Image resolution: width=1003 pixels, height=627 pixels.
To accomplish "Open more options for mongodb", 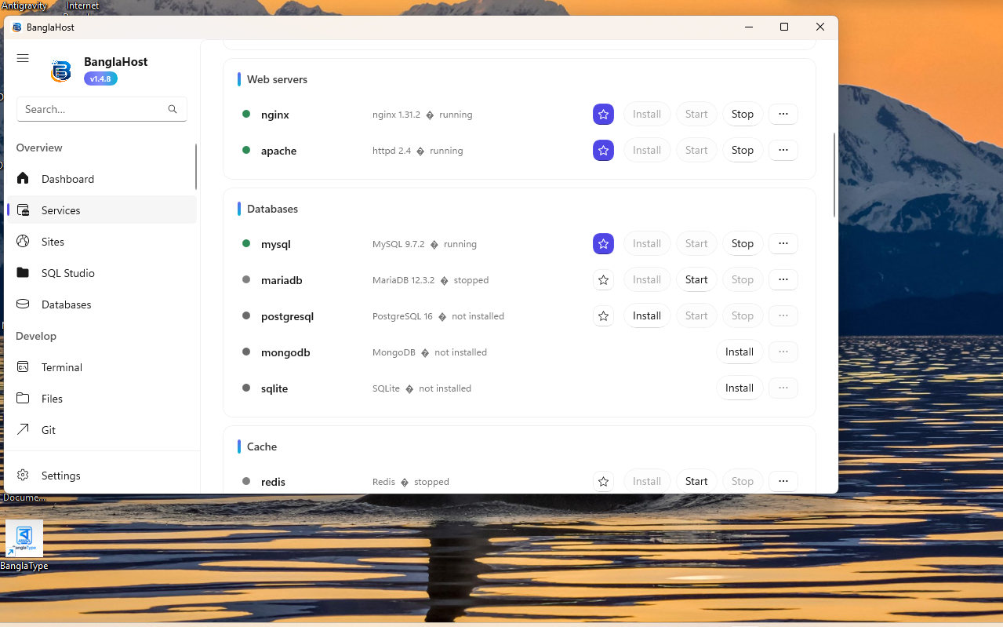I will click(783, 352).
